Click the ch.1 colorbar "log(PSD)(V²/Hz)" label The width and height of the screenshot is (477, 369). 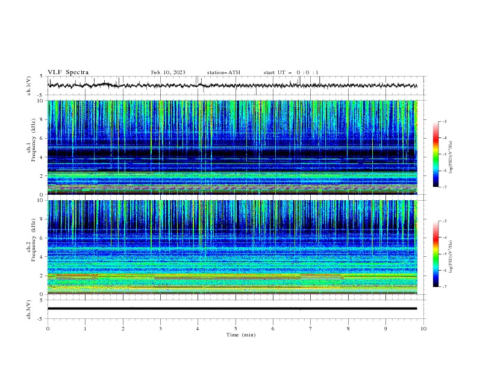click(x=450, y=157)
